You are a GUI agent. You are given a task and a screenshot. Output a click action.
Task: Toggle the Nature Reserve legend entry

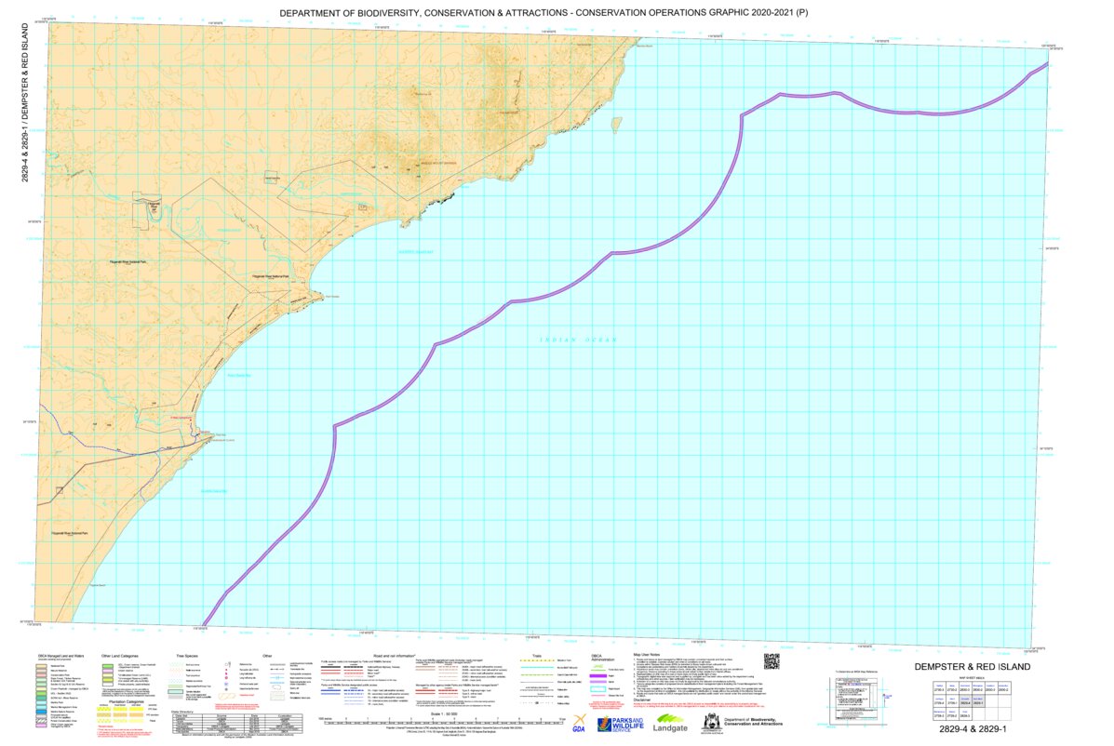pyautogui.click(x=40, y=671)
